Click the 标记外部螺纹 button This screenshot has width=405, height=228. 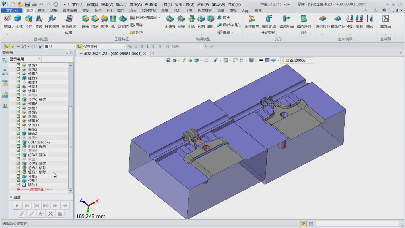[145, 18]
